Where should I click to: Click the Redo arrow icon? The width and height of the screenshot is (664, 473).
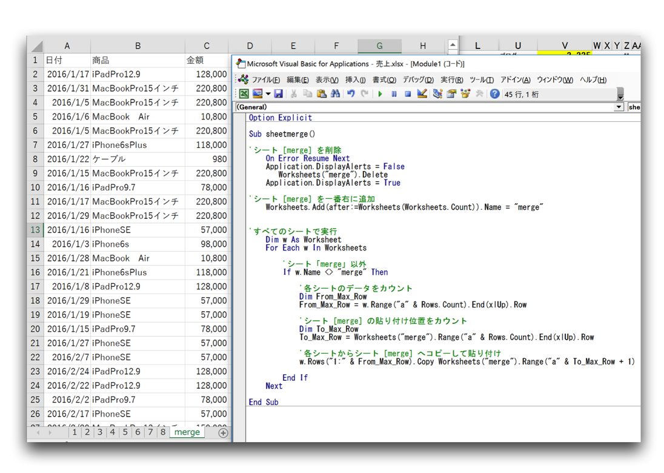coord(364,93)
